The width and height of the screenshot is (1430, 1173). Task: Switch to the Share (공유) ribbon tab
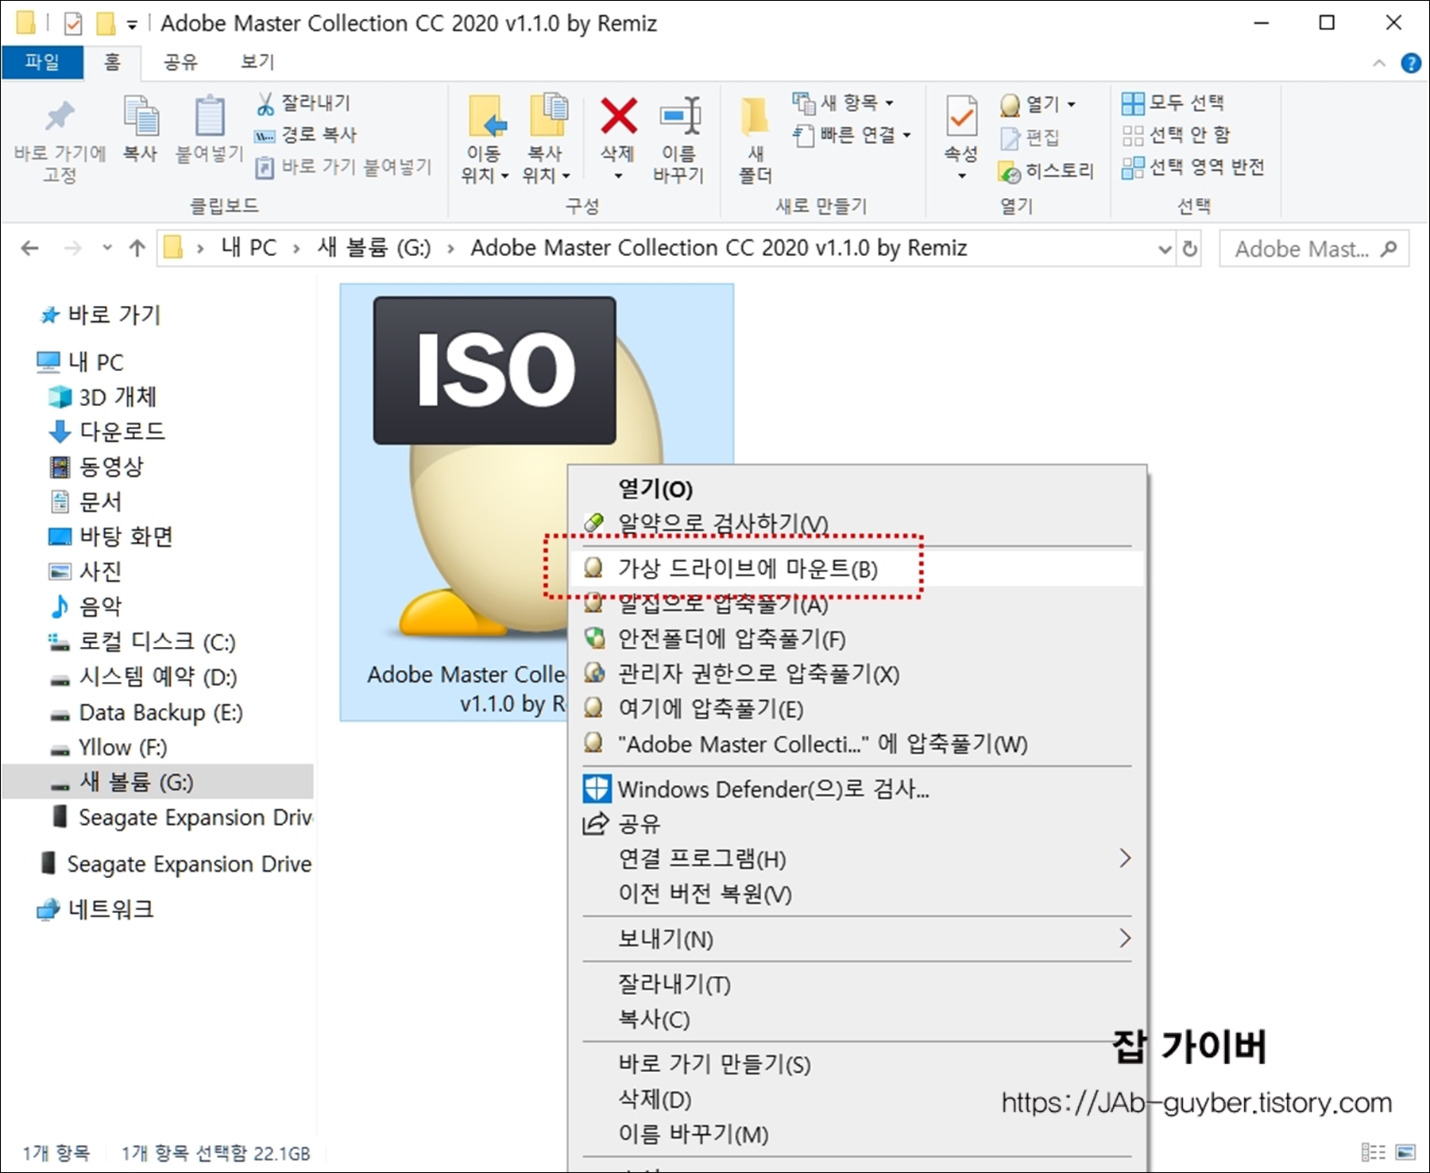point(180,62)
